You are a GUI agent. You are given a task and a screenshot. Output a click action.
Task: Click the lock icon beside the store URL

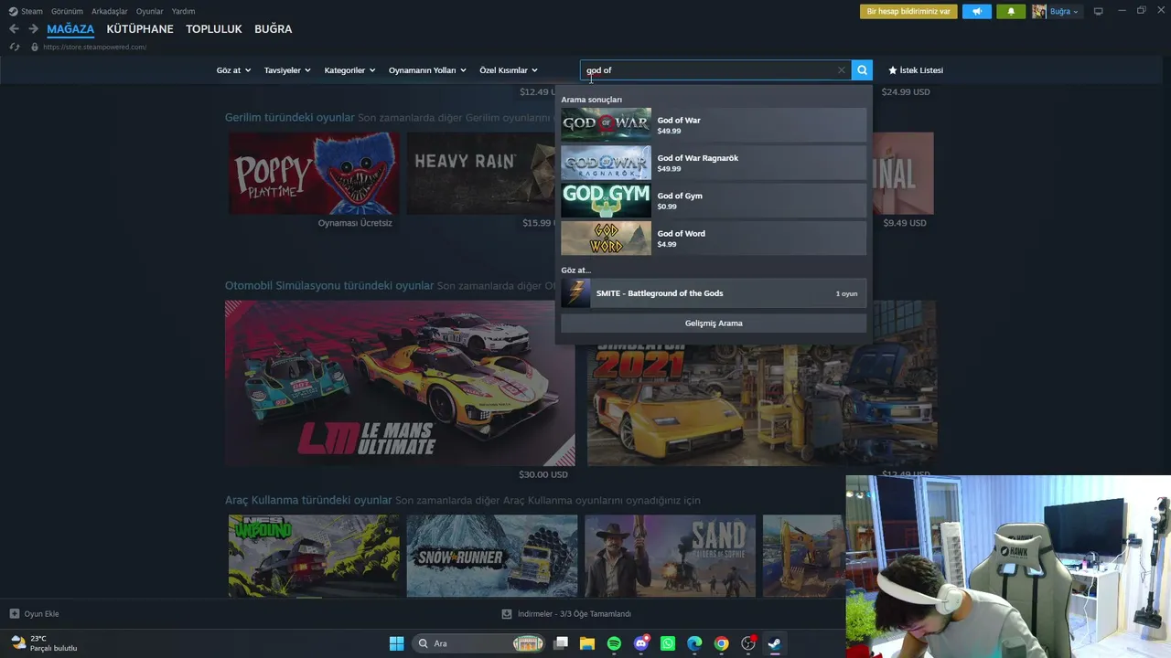point(35,47)
